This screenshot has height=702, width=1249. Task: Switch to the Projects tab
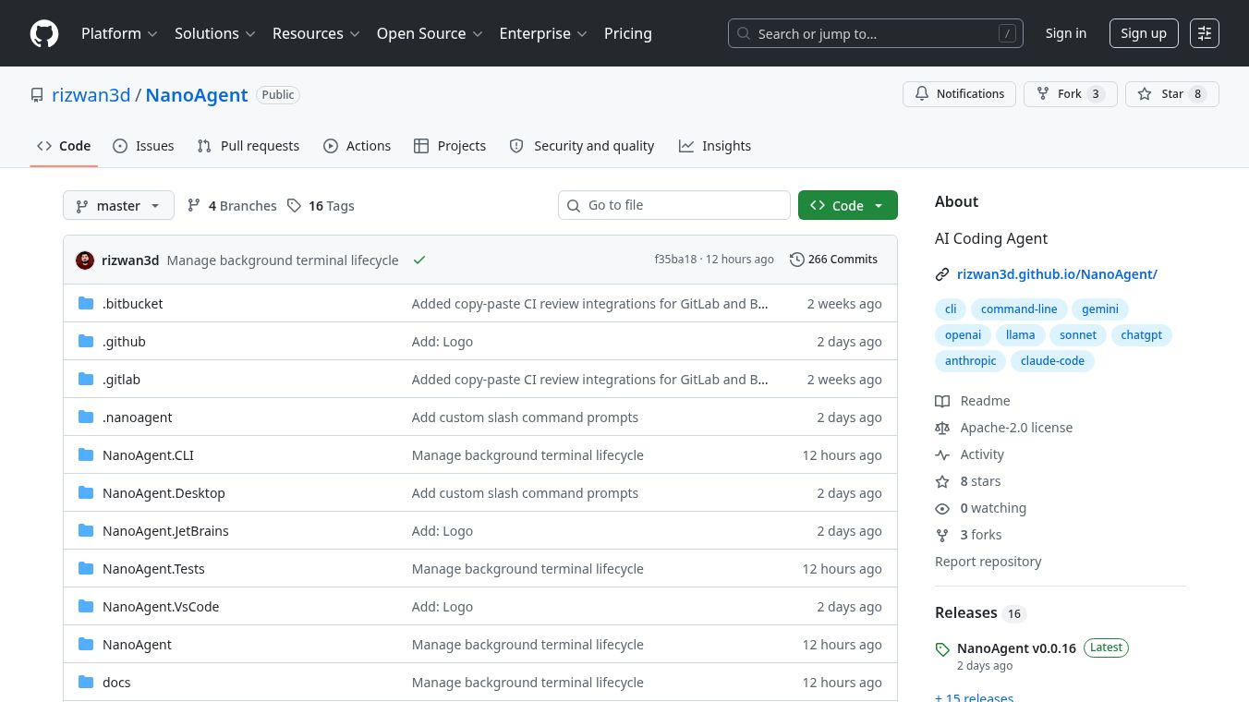point(450,146)
